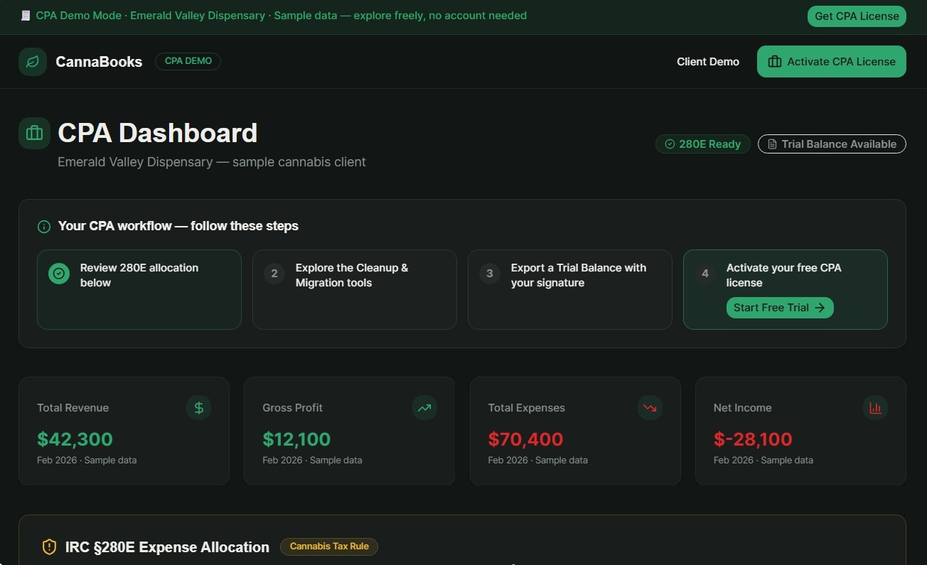Click the briefcase icon beside CPA Dashboard title
Viewport: 927px width, 565px height.
(x=33, y=133)
